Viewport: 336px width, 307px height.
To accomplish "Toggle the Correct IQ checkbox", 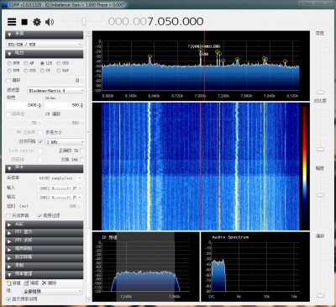I will 81,151.
